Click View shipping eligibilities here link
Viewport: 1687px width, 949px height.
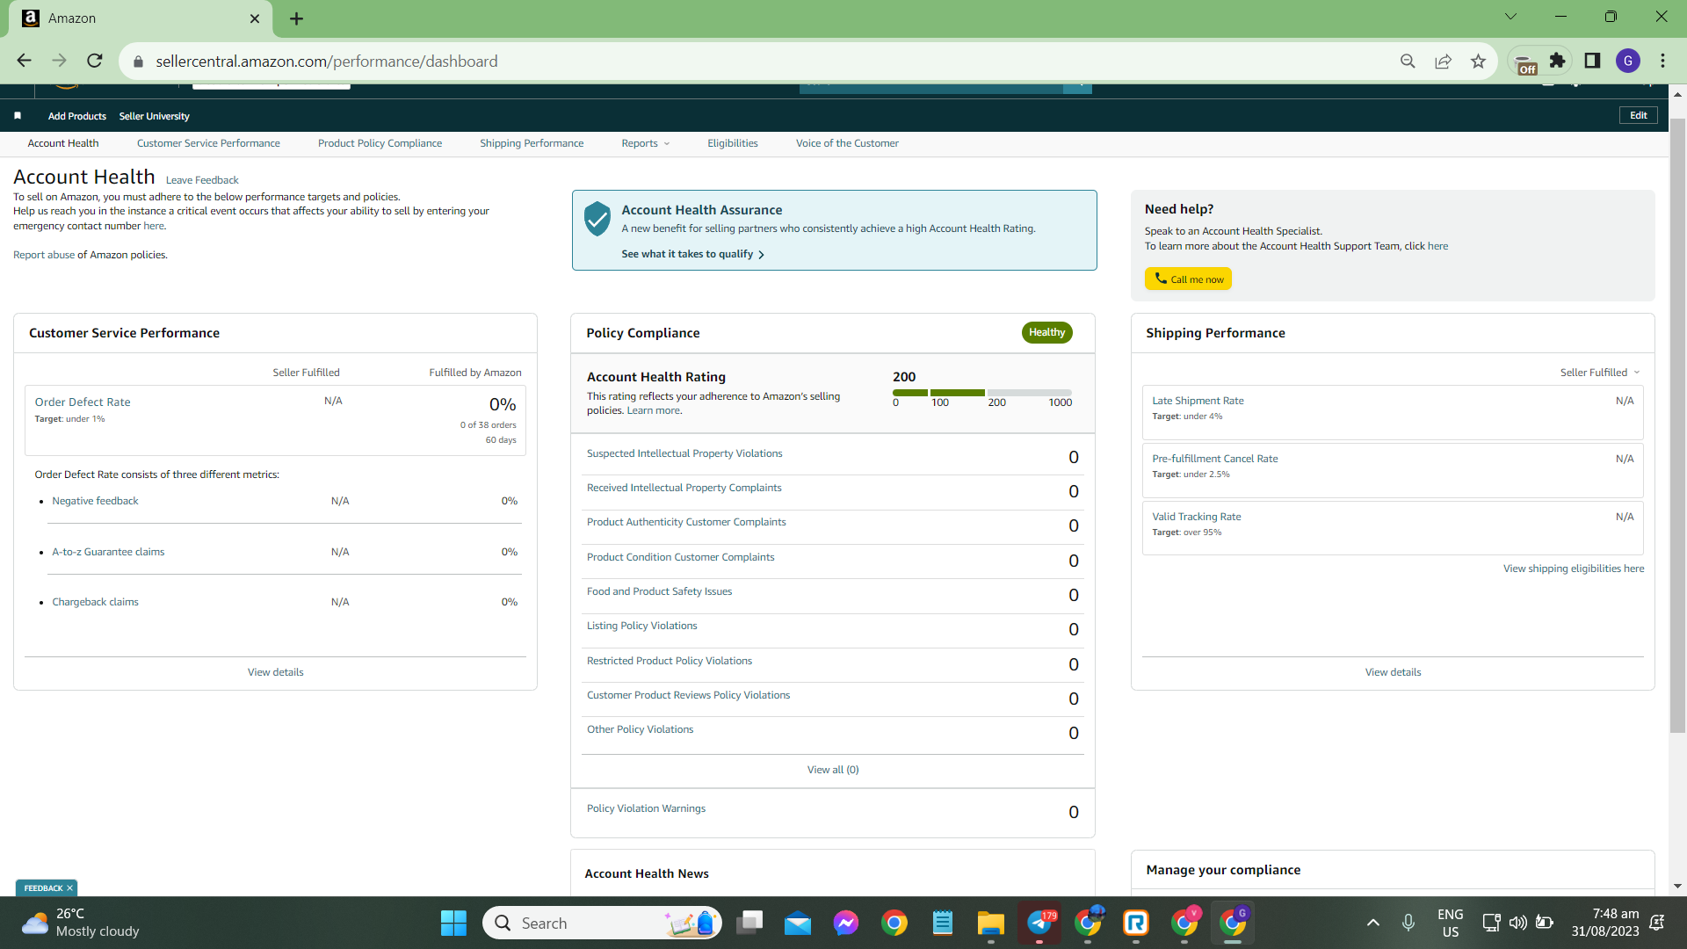(1573, 569)
